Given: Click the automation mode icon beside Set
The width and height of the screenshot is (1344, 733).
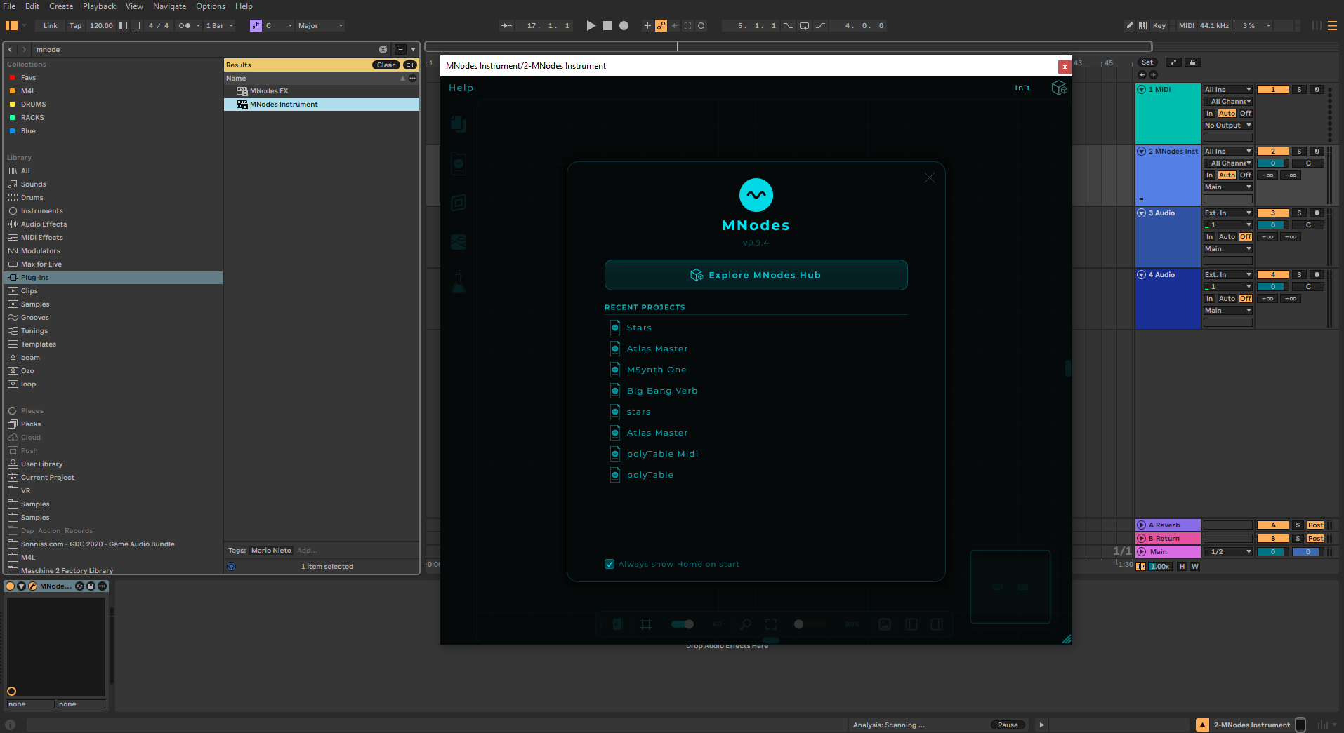Looking at the screenshot, I should coord(1174,62).
